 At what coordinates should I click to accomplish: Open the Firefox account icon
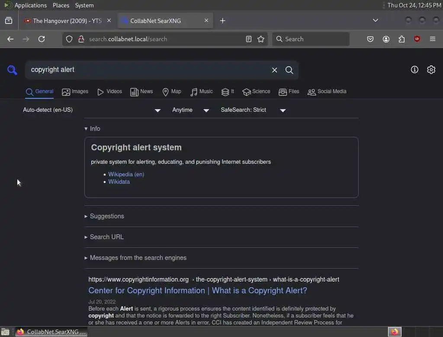[386, 39]
